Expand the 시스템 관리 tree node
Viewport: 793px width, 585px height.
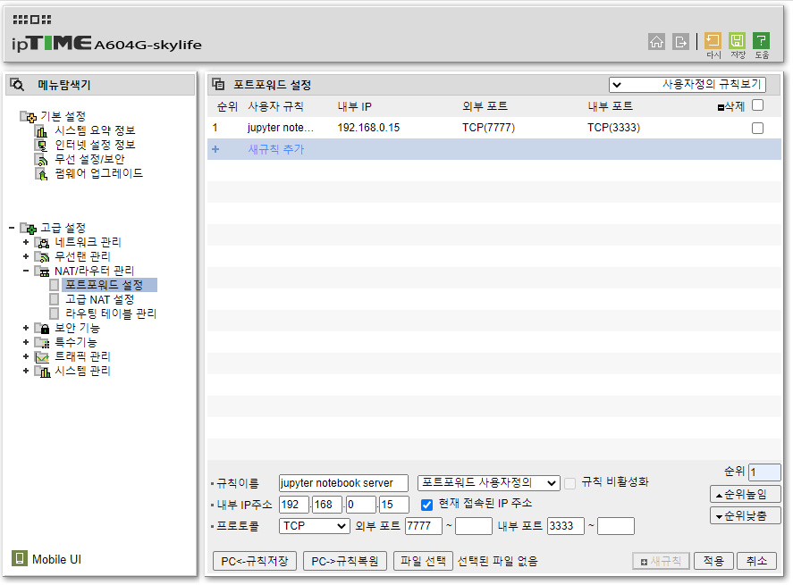pos(26,372)
